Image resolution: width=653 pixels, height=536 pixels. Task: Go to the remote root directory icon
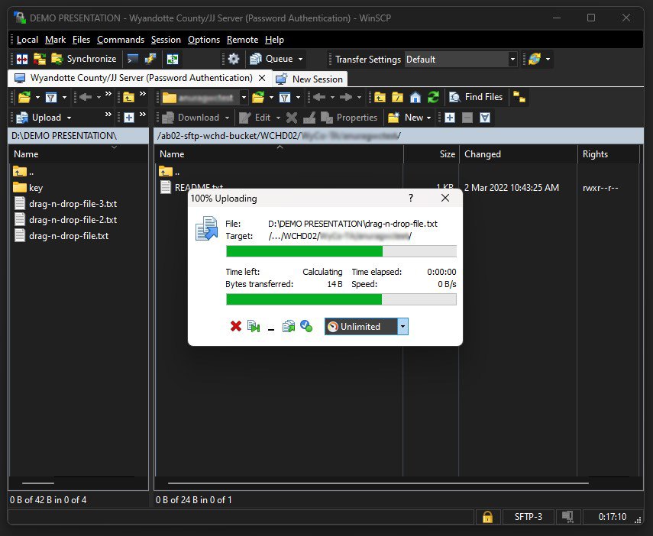click(x=397, y=98)
